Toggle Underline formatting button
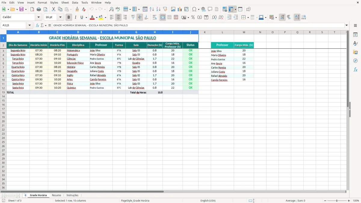Image resolution: width=361 pixels, height=203 pixels. point(81,17)
